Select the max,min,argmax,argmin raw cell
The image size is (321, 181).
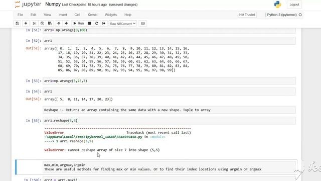pos(170,167)
